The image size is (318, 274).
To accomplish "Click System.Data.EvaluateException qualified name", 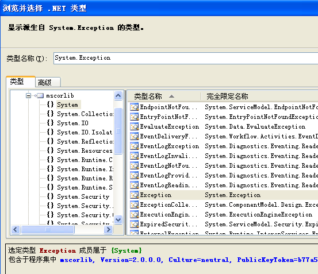I will click(255, 126).
